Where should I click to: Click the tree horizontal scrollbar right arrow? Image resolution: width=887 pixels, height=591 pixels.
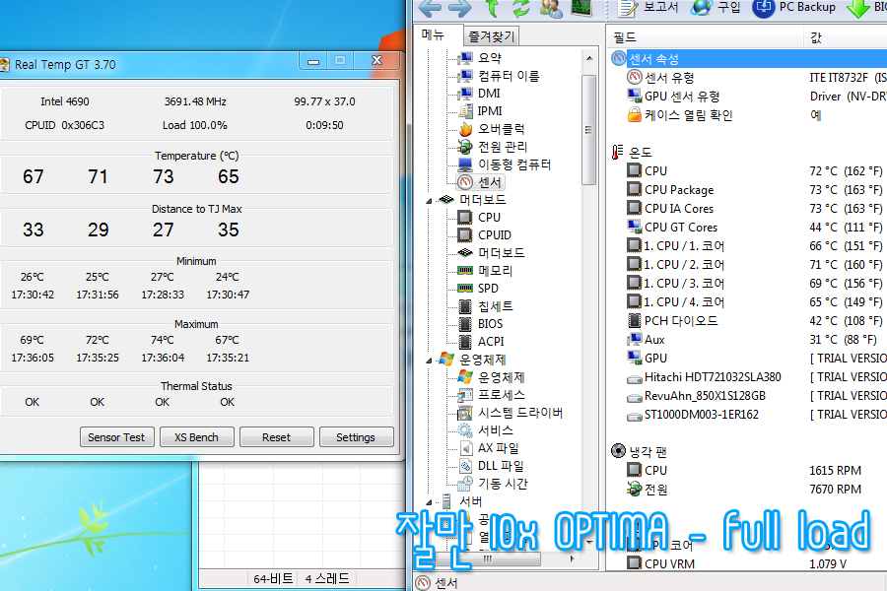coord(573,559)
